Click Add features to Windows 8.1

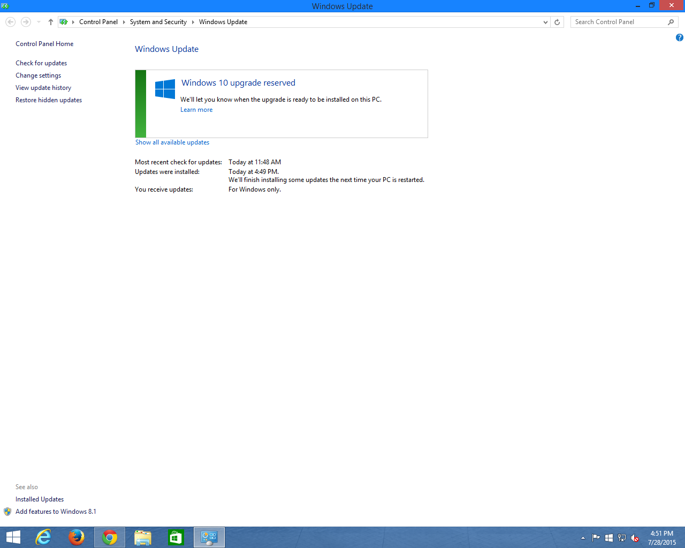point(56,512)
